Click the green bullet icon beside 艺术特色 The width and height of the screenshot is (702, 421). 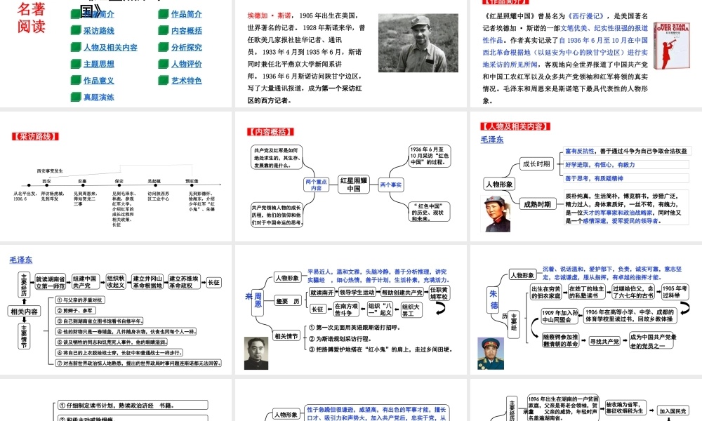(164, 80)
